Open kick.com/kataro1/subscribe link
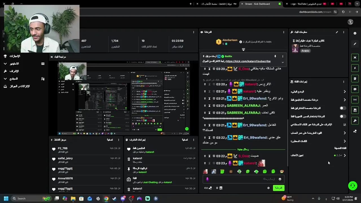This screenshot has height=203, width=361. pos(248,61)
